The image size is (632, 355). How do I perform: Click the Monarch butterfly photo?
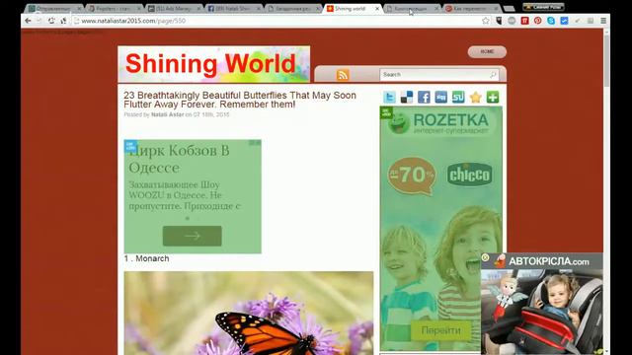249,314
